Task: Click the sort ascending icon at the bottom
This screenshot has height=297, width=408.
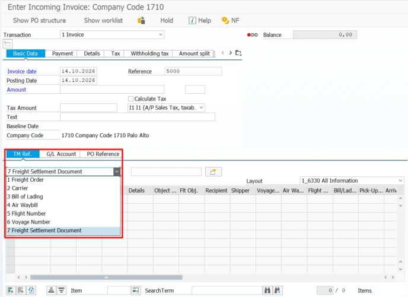Action: 51,290
